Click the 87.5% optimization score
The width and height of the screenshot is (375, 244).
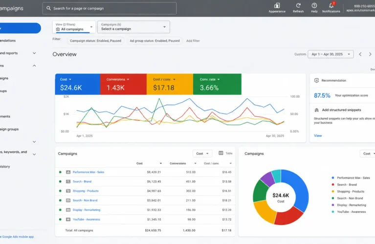point(322,95)
